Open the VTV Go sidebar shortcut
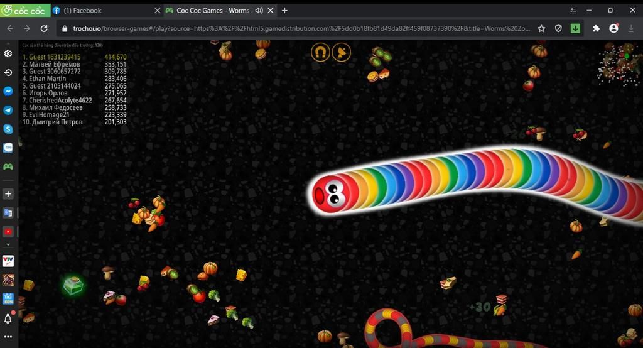This screenshot has height=348, width=643. (x=8, y=261)
